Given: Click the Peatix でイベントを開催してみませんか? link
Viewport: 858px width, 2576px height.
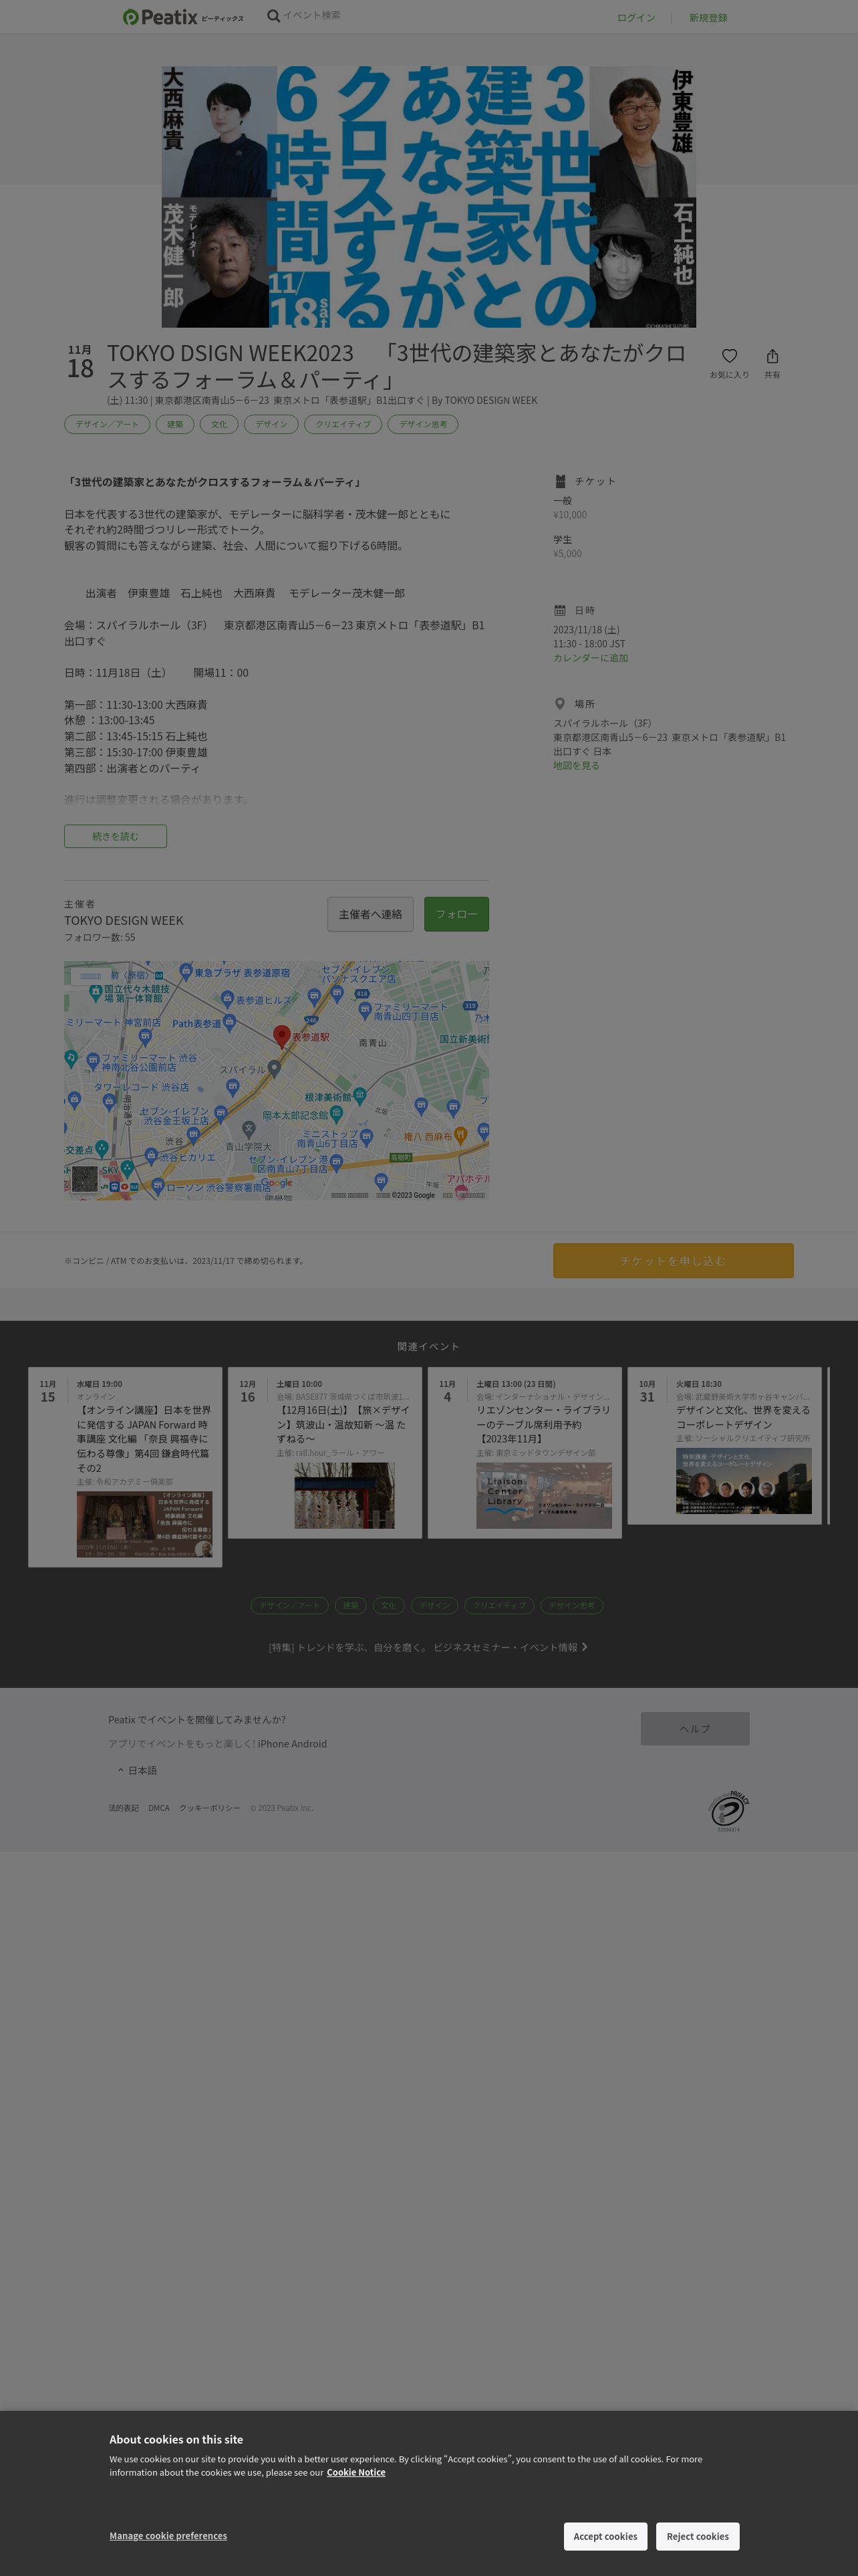Looking at the screenshot, I should click(x=196, y=1719).
